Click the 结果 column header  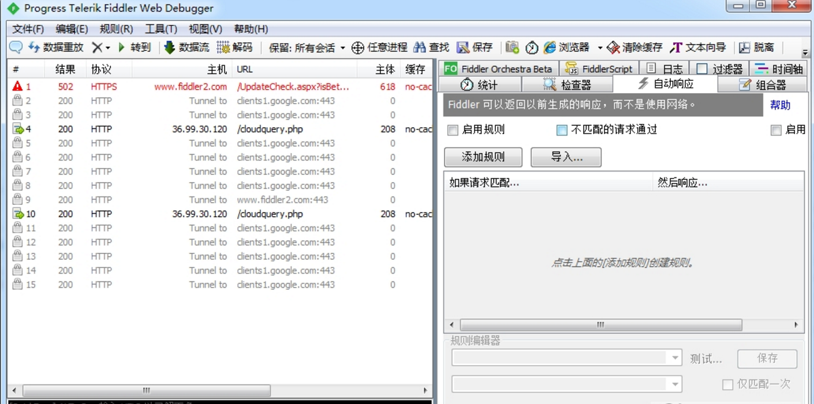click(x=65, y=69)
